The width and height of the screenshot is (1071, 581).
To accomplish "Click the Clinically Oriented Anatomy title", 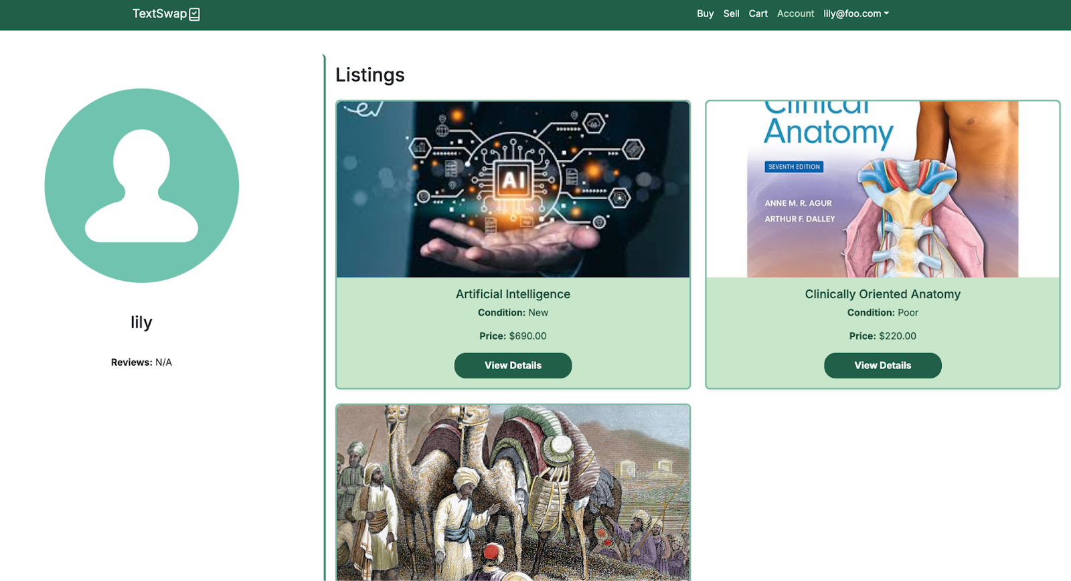I will pyautogui.click(x=882, y=294).
